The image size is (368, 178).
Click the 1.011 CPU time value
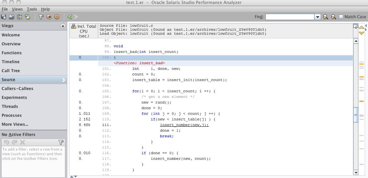(x=84, y=113)
